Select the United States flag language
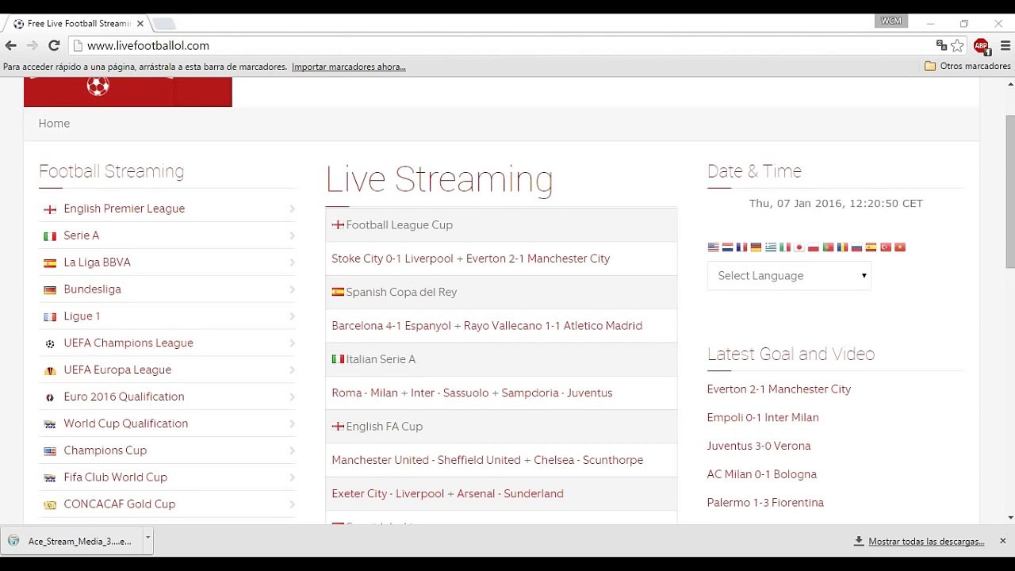The width and height of the screenshot is (1015, 571). coord(713,247)
